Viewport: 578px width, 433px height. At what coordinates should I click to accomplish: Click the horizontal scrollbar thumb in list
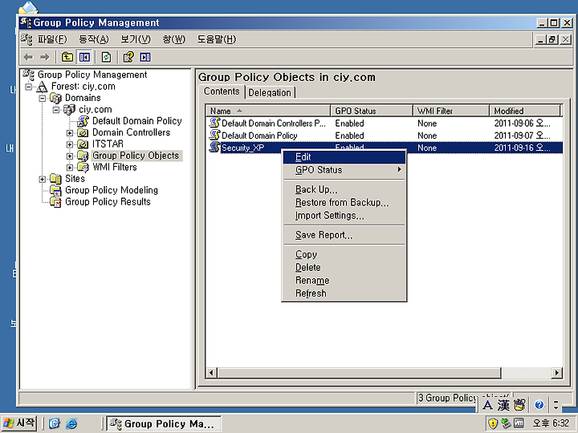coord(359,373)
